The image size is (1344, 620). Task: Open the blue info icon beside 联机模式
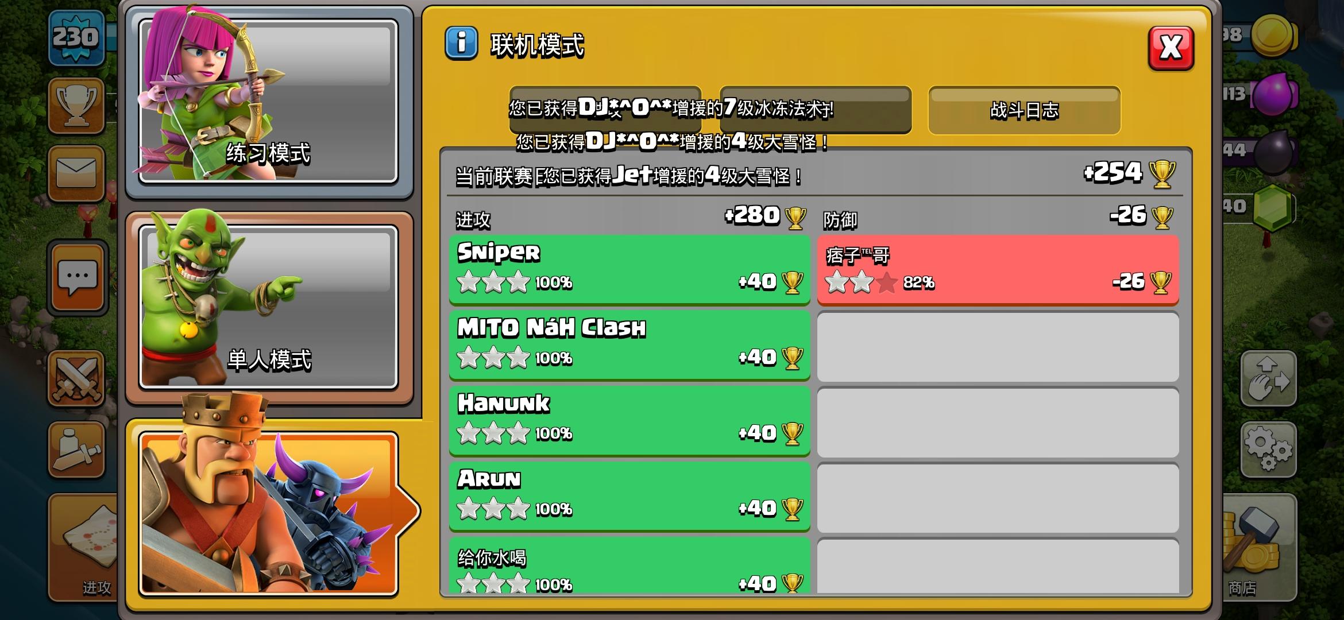461,44
